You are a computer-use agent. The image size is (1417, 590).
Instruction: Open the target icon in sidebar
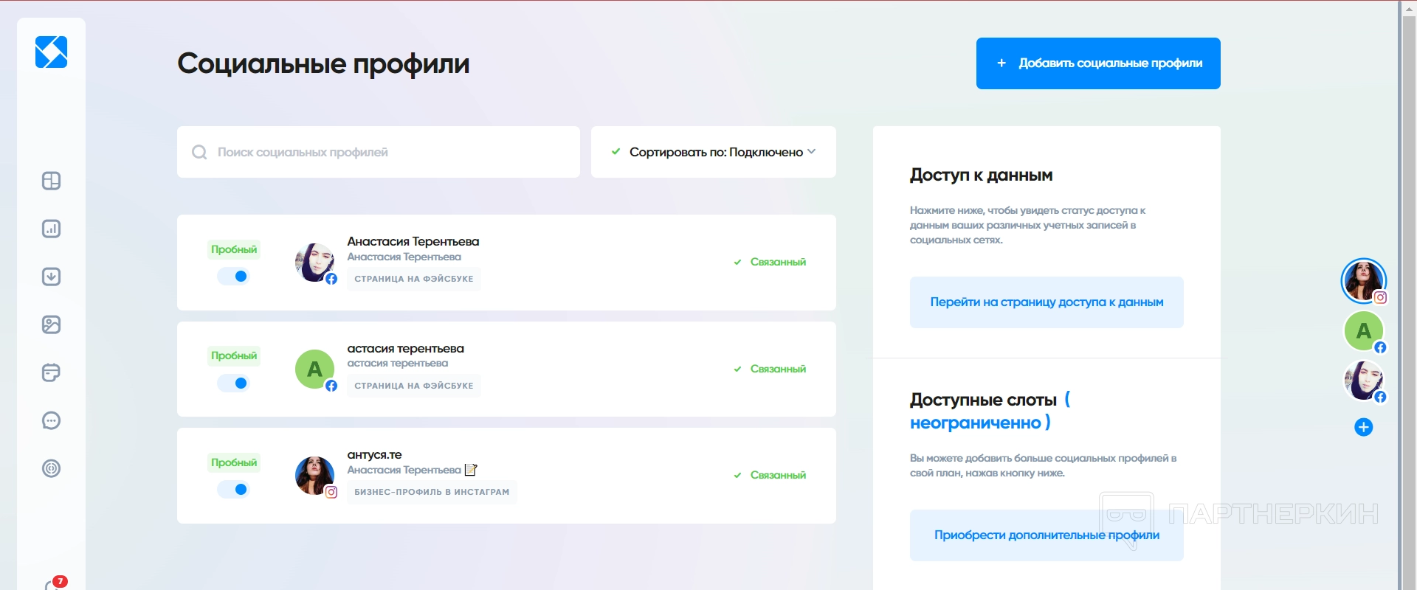(x=51, y=468)
